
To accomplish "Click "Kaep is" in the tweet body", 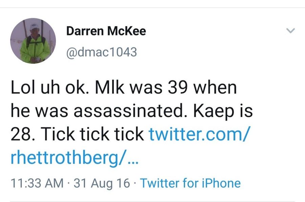I will pos(223,111).
